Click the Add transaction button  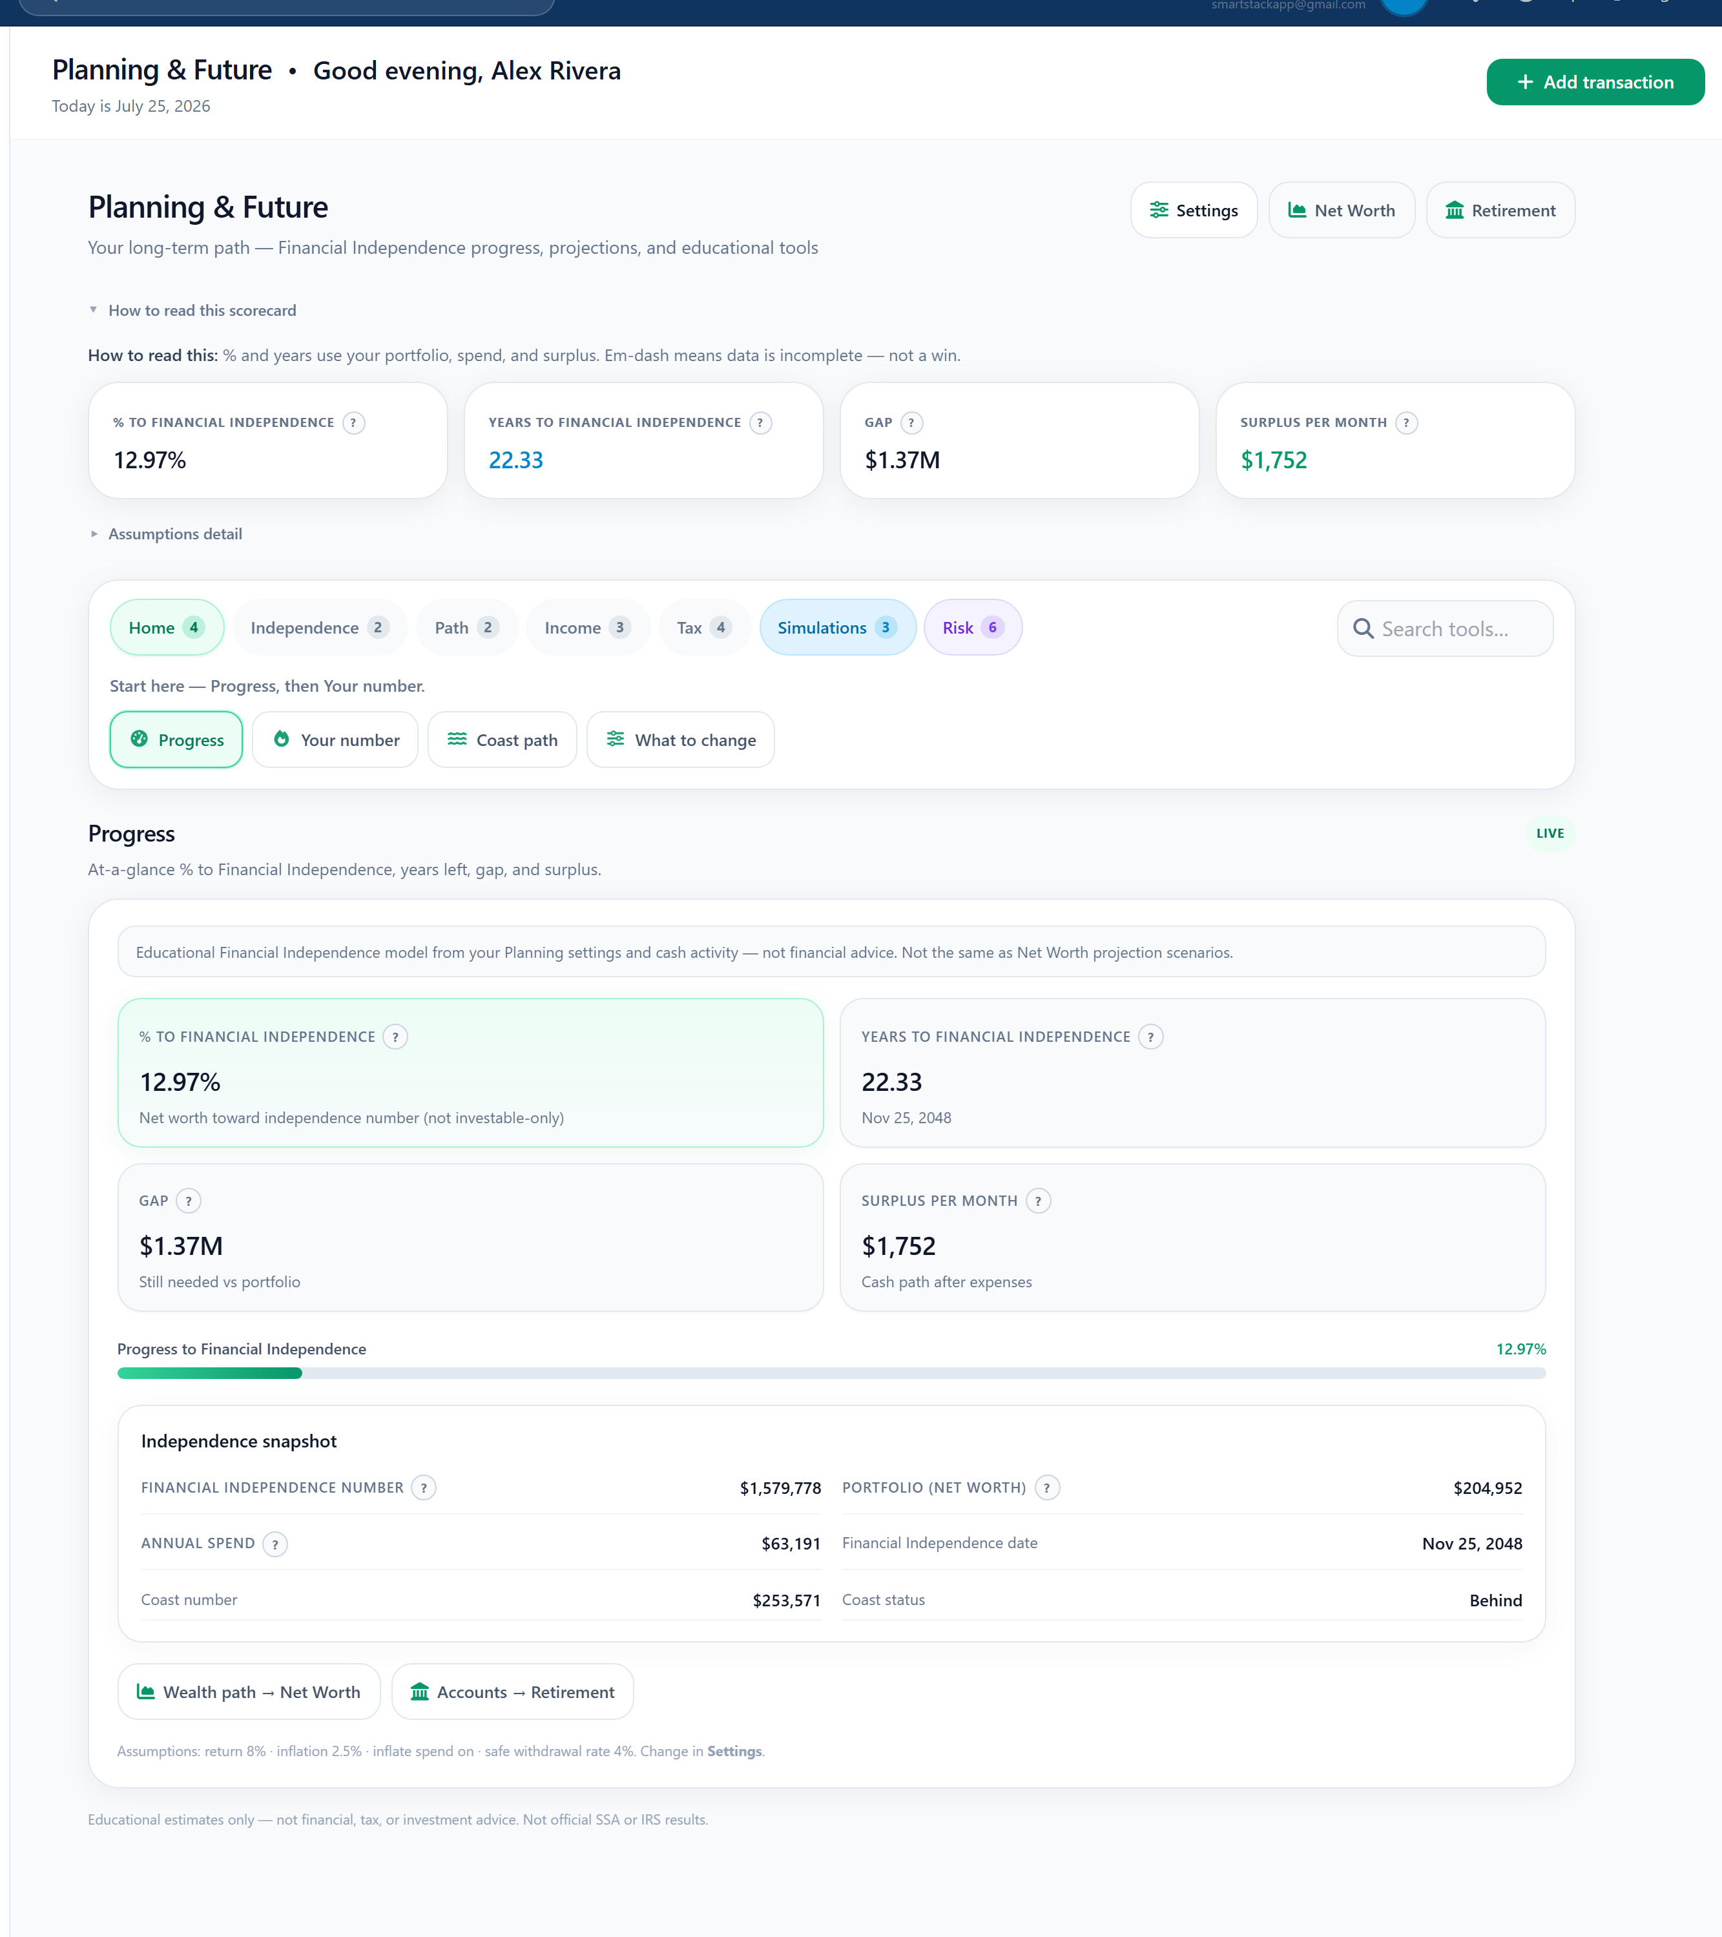[x=1595, y=83]
